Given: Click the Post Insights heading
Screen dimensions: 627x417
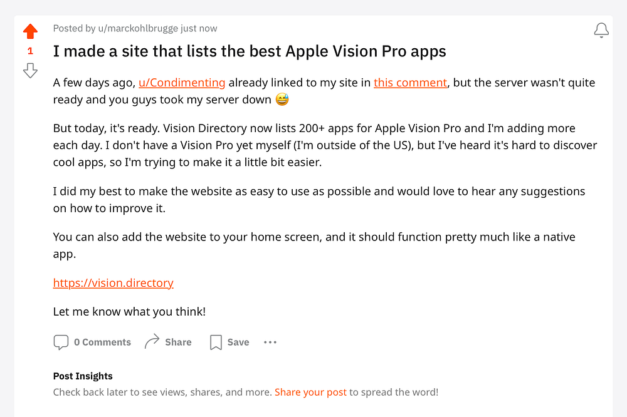Looking at the screenshot, I should [83, 376].
